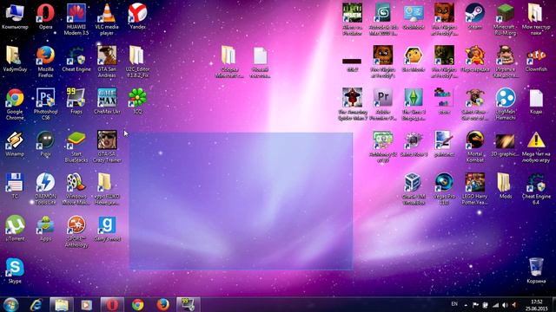Open the VadymGuy user folder

pyautogui.click(x=15, y=59)
